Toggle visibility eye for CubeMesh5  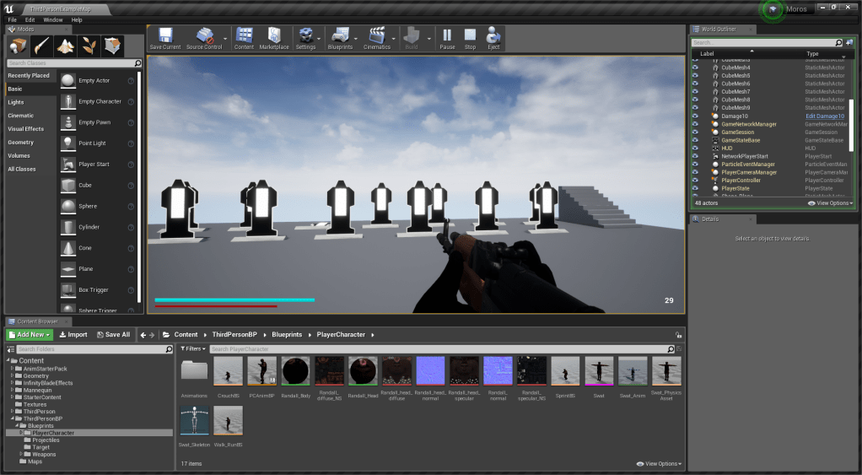[x=695, y=76]
